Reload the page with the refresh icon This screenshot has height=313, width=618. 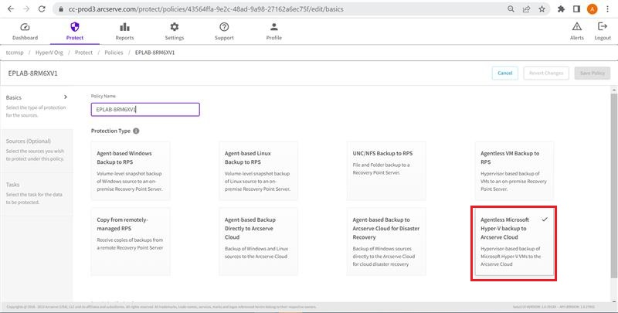pos(42,9)
